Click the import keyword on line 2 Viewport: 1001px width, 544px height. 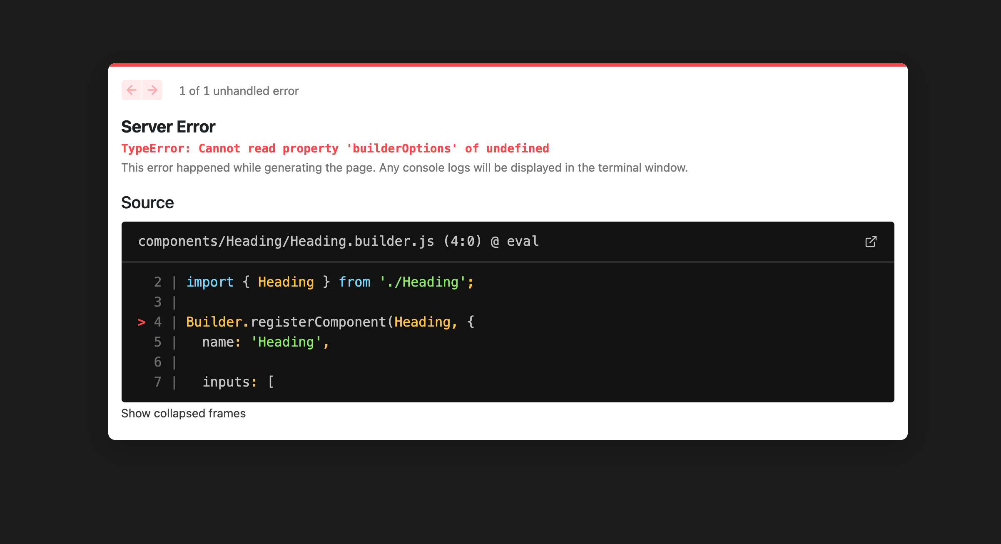(210, 282)
